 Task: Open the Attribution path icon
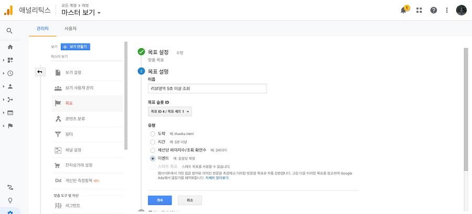pos(10,188)
